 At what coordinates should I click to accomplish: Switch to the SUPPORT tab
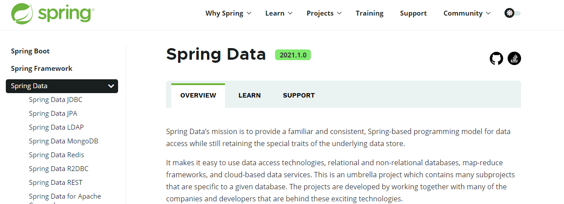pyautogui.click(x=299, y=95)
